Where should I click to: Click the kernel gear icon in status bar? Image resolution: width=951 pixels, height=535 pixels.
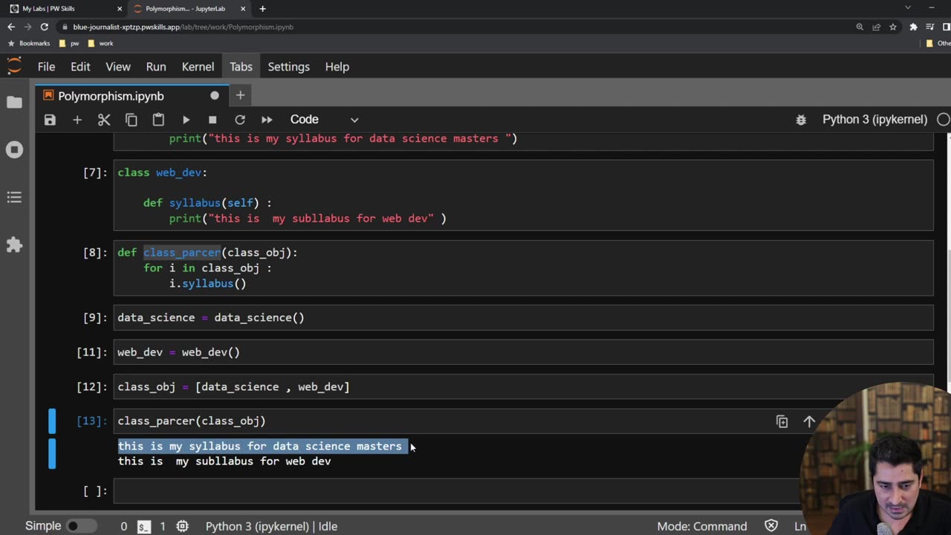182,526
